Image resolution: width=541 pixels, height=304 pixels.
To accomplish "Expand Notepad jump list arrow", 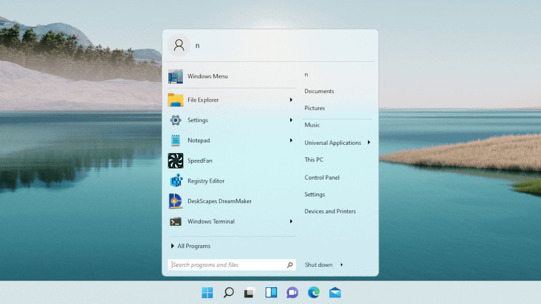I will (291, 140).
